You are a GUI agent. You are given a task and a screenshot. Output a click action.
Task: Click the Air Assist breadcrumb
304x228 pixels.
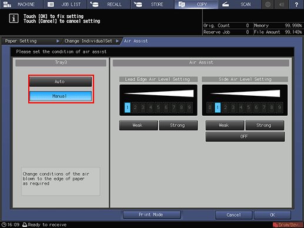136,41
